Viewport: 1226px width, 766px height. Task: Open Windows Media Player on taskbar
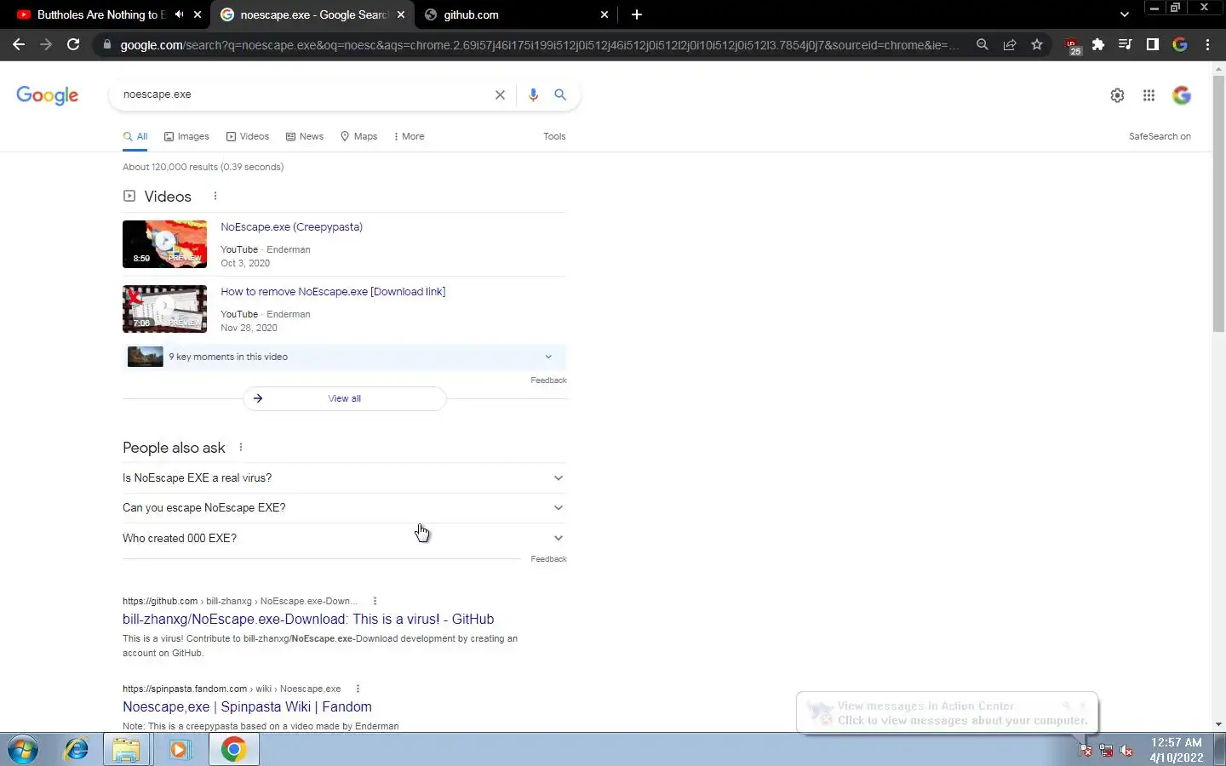coord(179,750)
